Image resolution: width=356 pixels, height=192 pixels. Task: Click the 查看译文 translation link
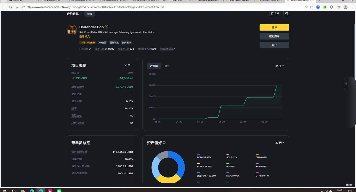[85, 37]
